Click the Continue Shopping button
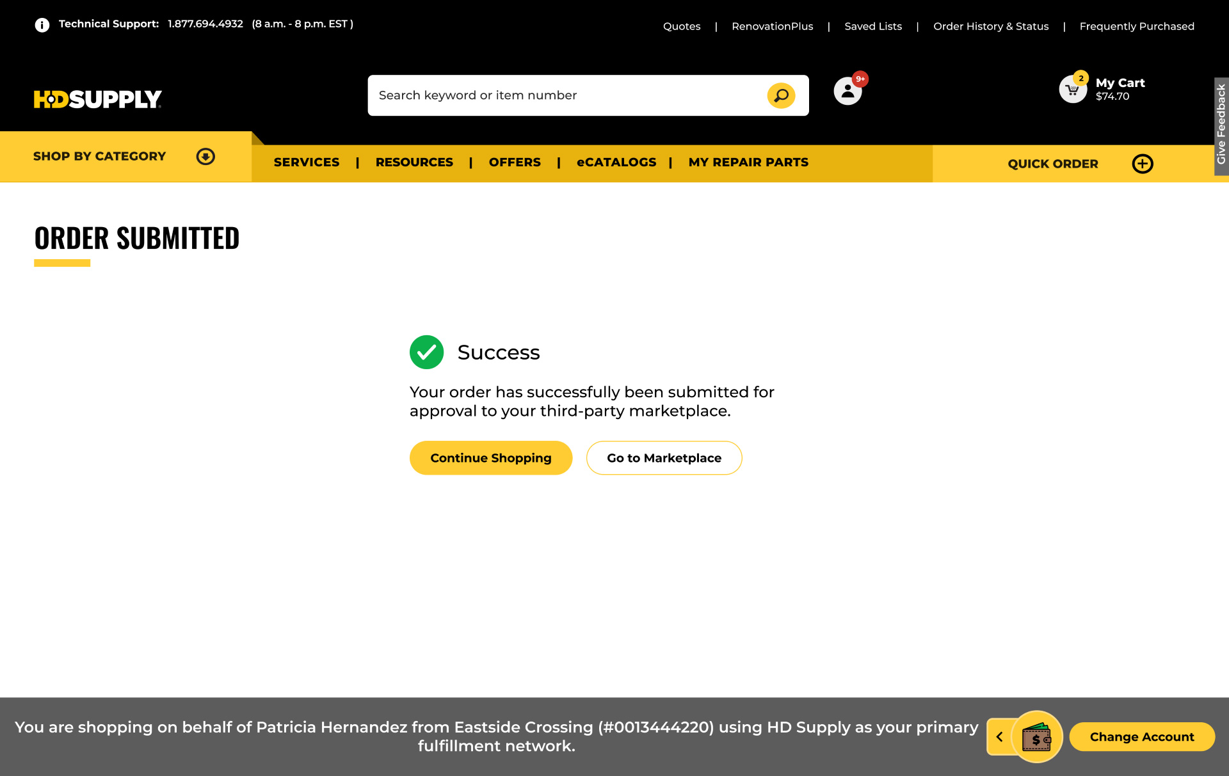This screenshot has height=776, width=1229. 490,458
